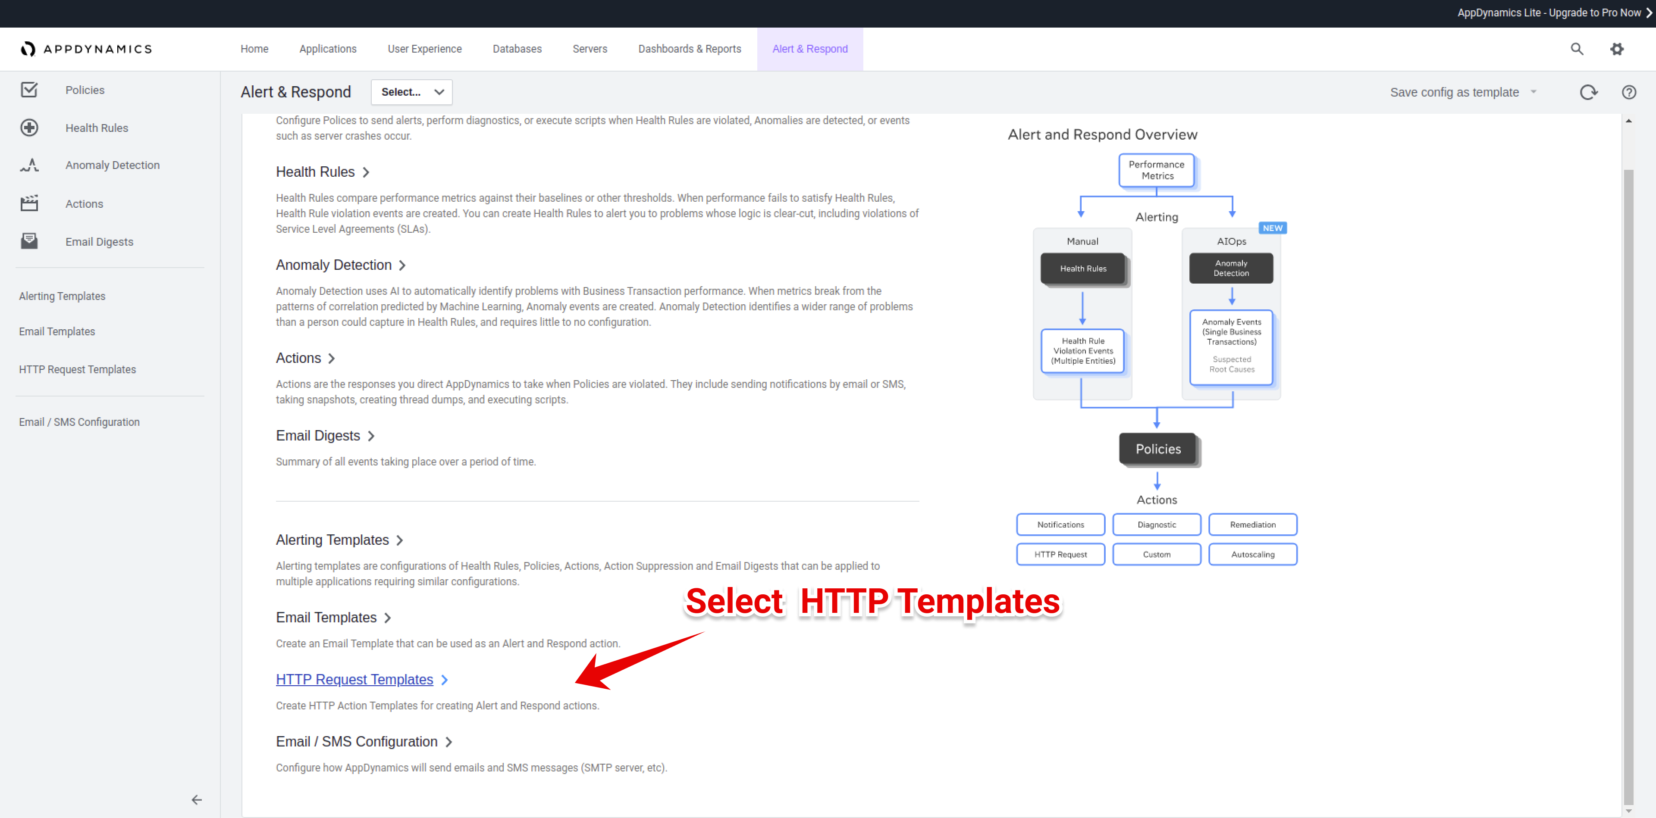1656x818 pixels.
Task: Open settings with the gear icon
Action: (1617, 49)
